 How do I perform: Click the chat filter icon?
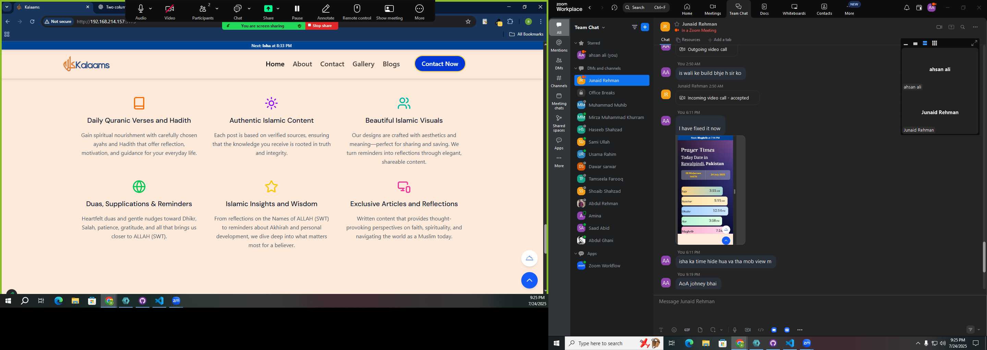634,27
